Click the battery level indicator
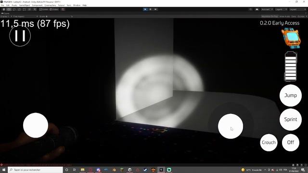The width and height of the screenshot is (308, 173). point(291,66)
